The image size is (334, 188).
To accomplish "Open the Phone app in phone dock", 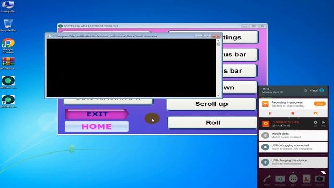I will (267, 180).
